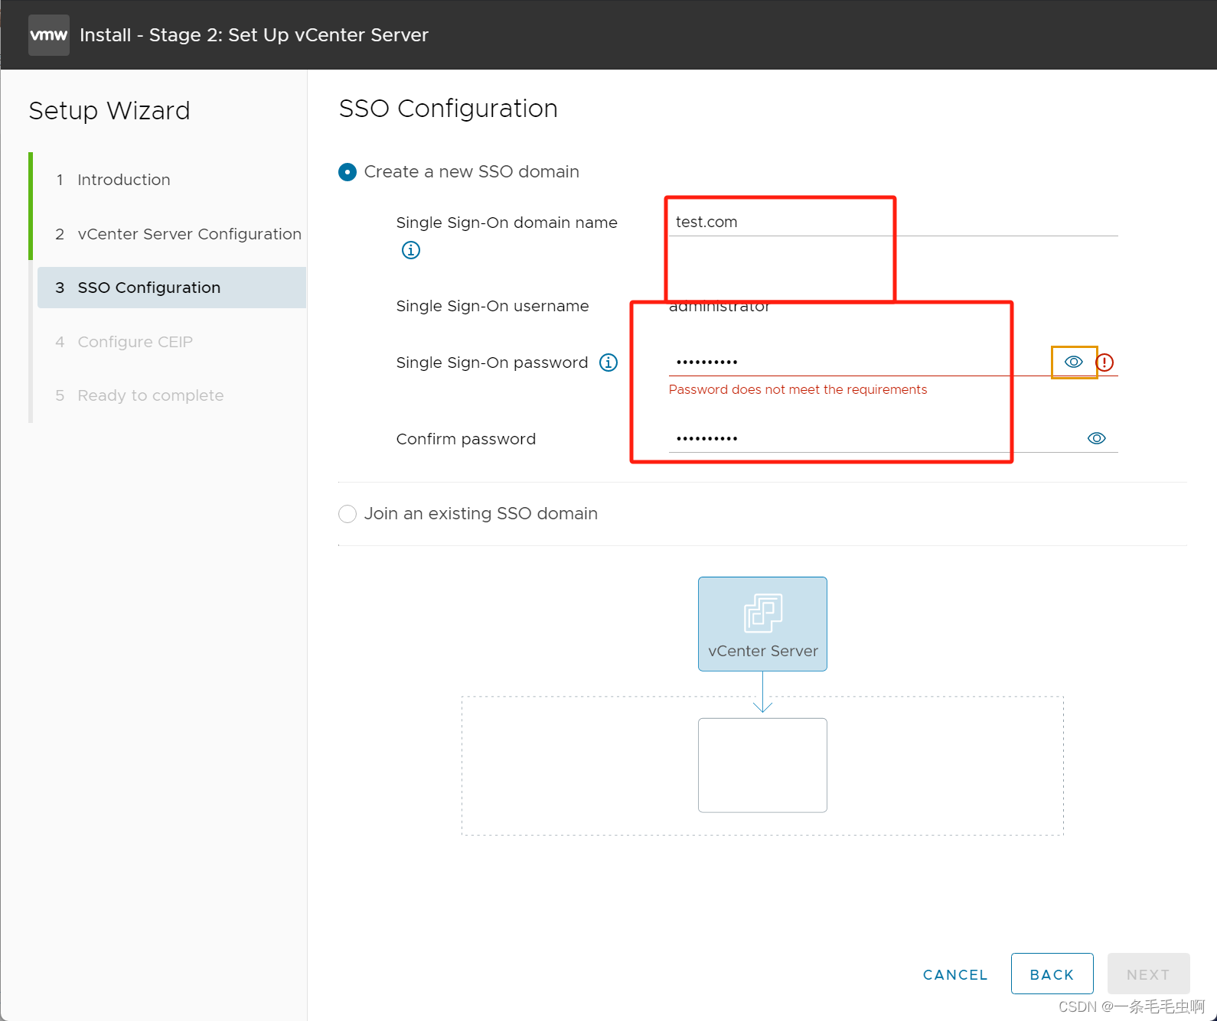Go back with the BACK button
The height and width of the screenshot is (1021, 1217).
click(1052, 974)
